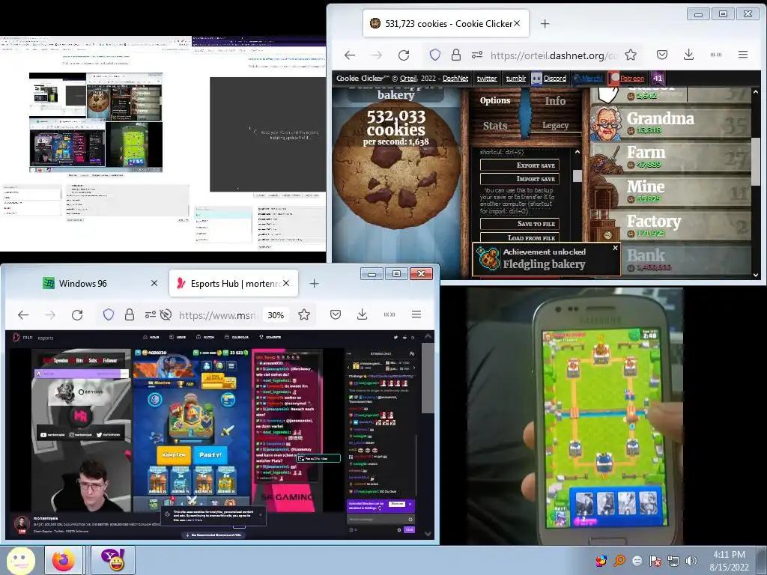This screenshot has height=575, width=767.
Task: Click options panel scrollbar up arrow
Action: [x=577, y=152]
